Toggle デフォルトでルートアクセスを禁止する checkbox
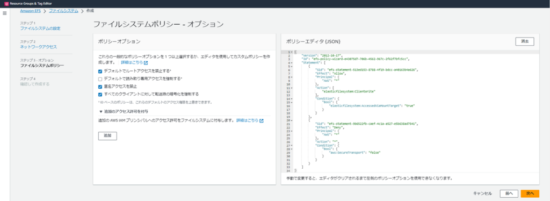550x201 pixels. [100, 71]
